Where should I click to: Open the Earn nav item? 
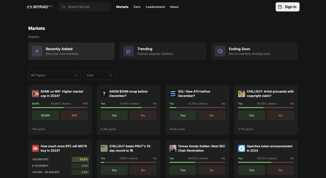click(x=137, y=7)
